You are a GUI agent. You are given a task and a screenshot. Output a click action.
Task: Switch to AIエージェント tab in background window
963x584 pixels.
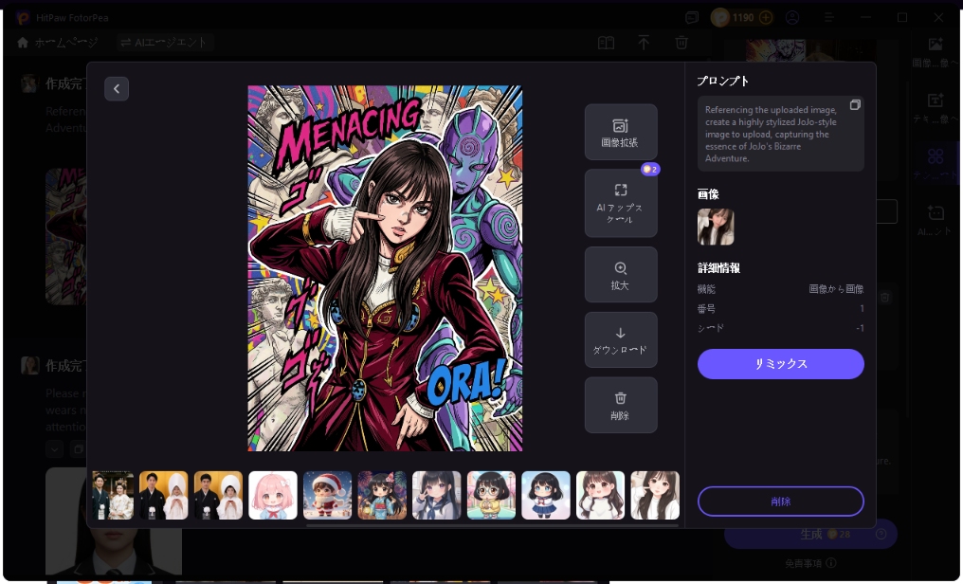(163, 43)
